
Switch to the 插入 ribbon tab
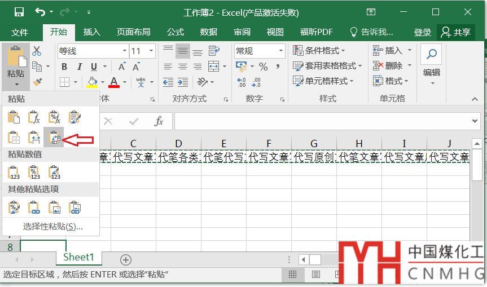click(x=91, y=32)
